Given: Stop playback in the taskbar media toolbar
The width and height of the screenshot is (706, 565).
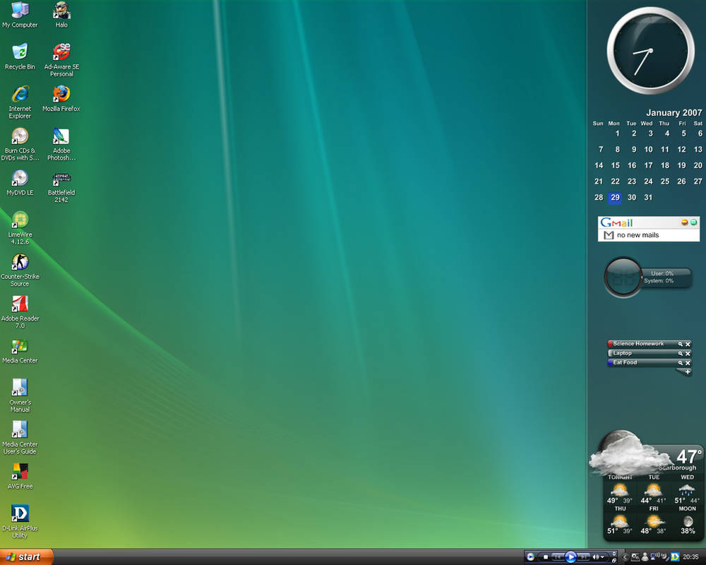Looking at the screenshot, I should (x=545, y=557).
